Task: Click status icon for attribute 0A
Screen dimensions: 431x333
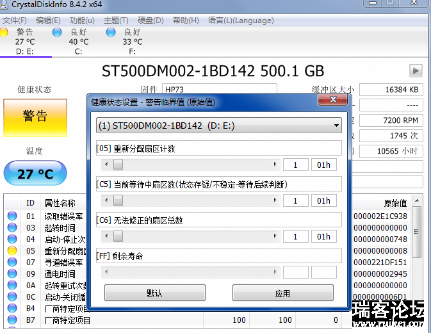Action: point(12,285)
